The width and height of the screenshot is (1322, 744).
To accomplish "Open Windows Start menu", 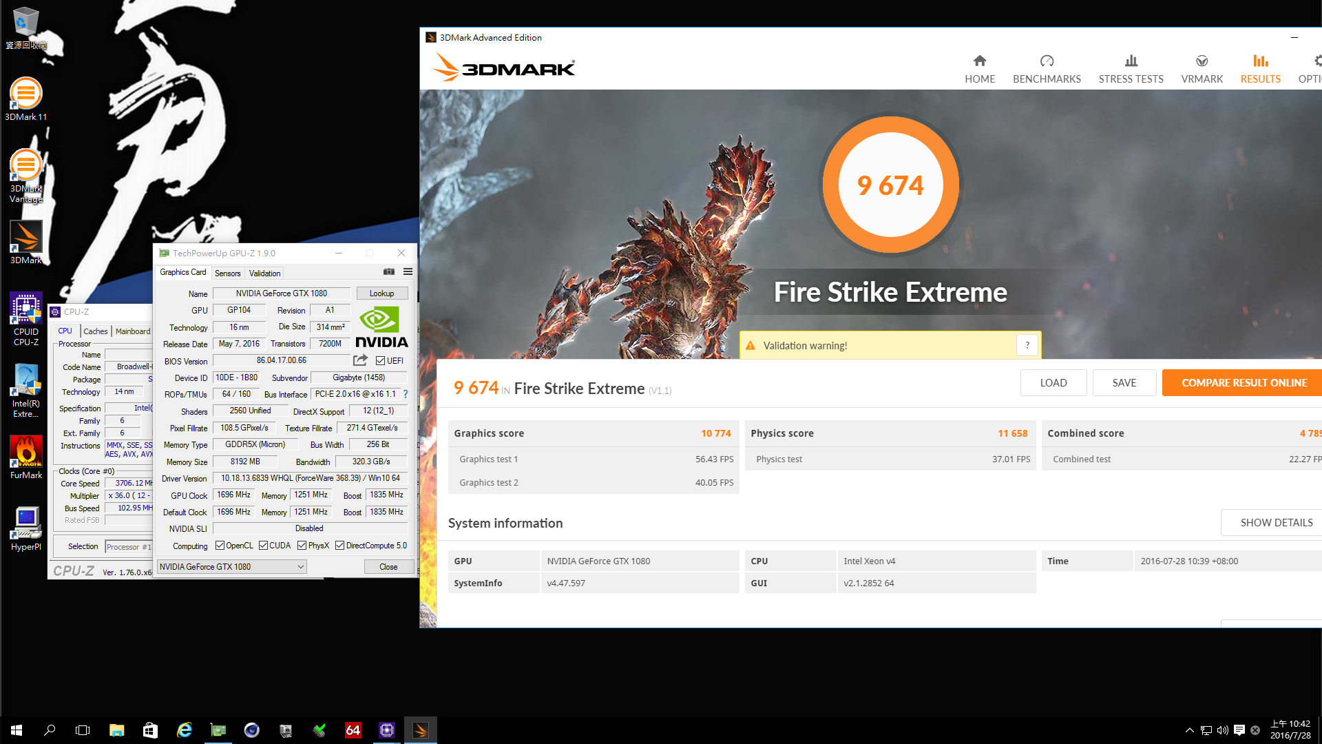I will pyautogui.click(x=17, y=730).
